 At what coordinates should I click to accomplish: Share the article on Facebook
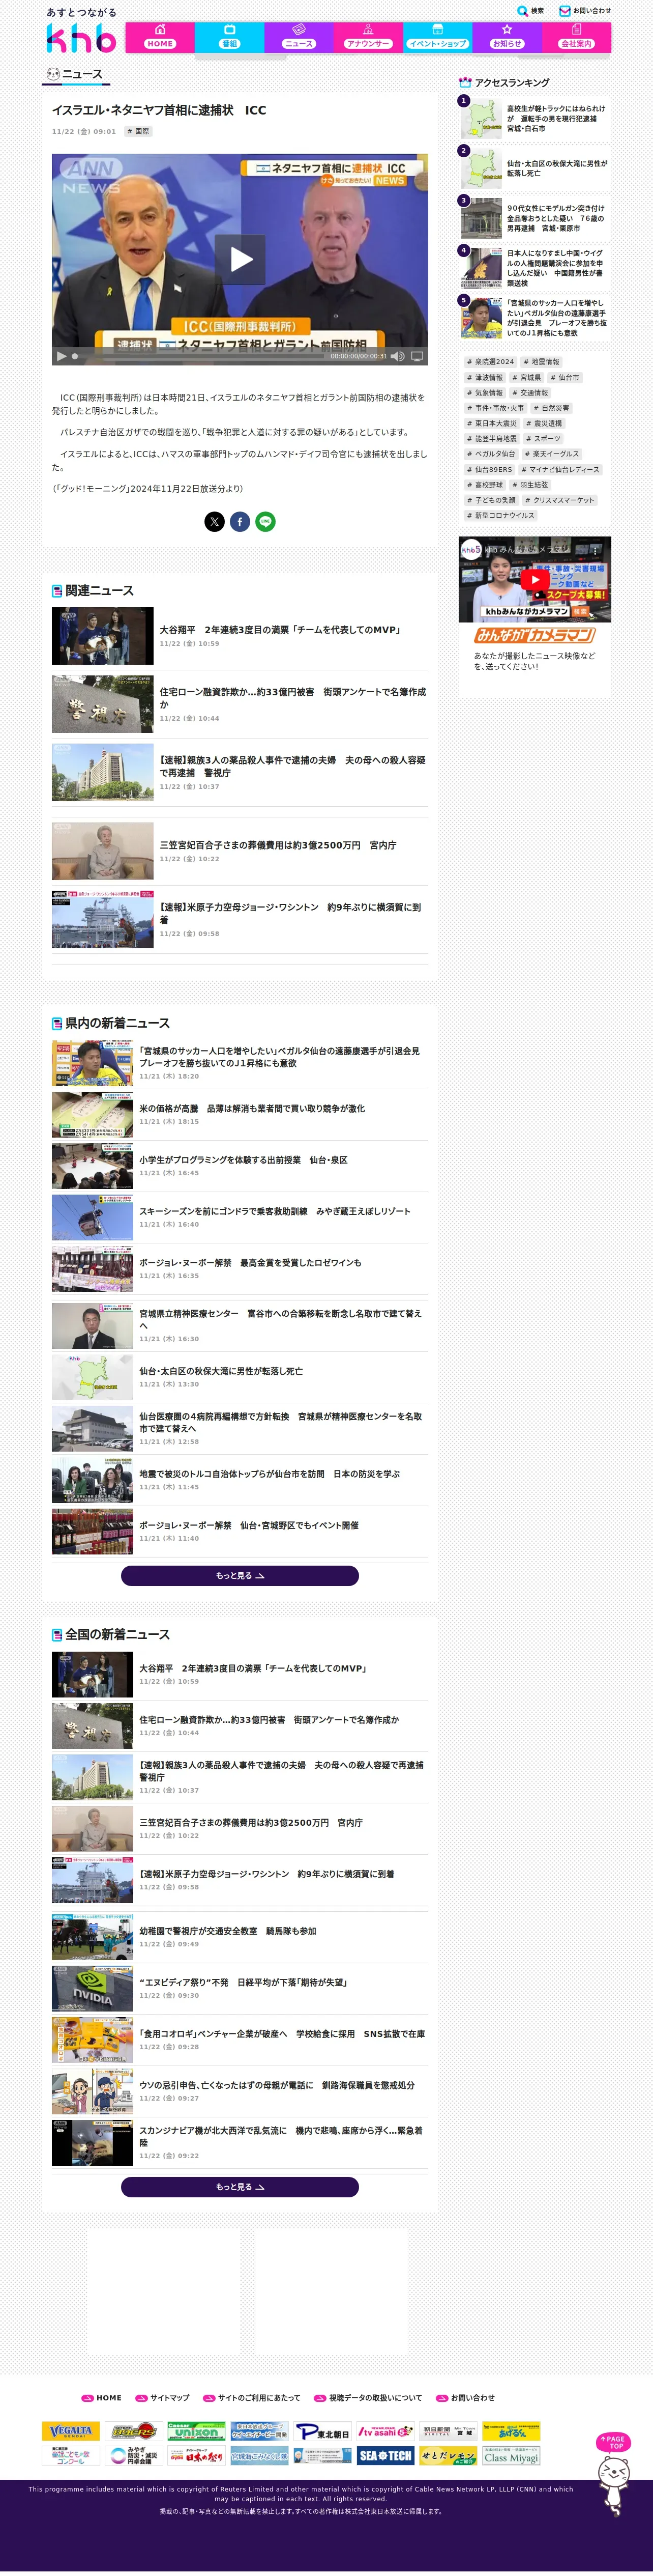coord(240,521)
